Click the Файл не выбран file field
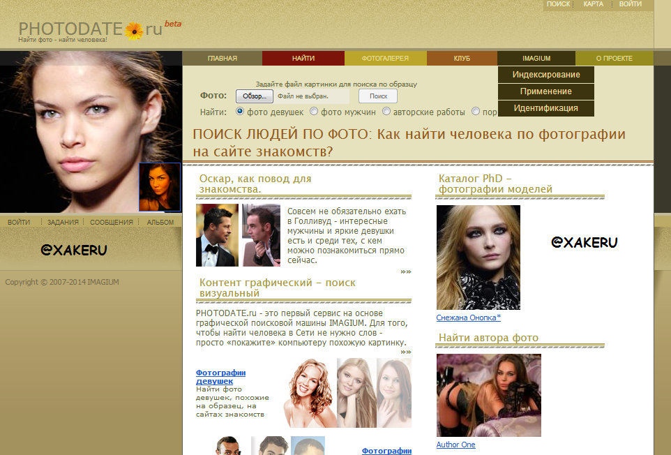 pyautogui.click(x=312, y=96)
